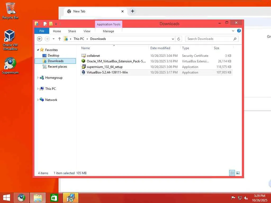Open Supermium from the taskbar
Viewport: 271px width, 203px height.
21,198
